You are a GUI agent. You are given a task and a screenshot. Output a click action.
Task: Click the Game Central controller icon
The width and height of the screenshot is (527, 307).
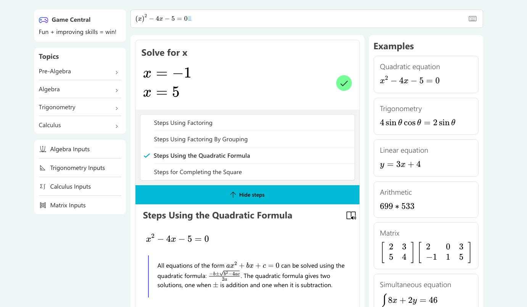[44, 20]
